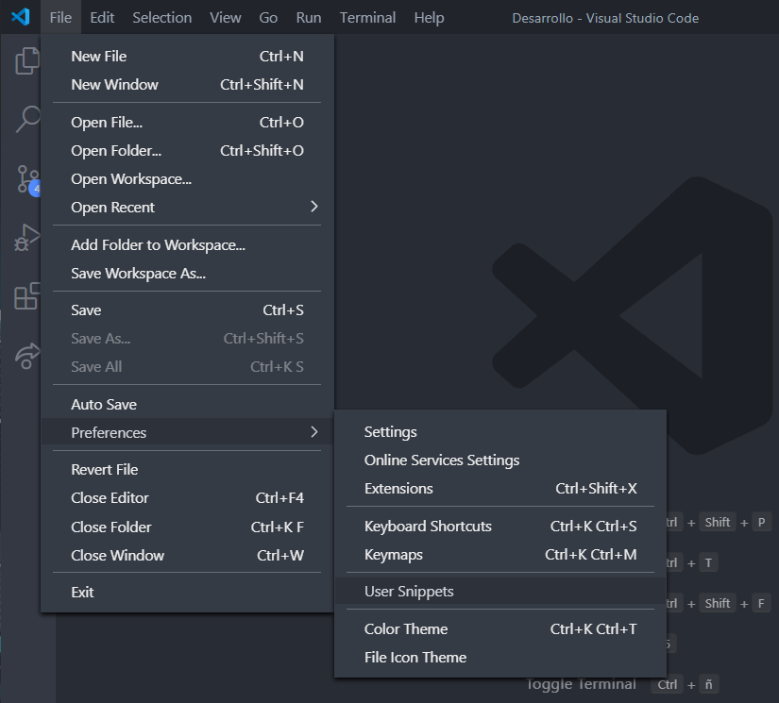Image resolution: width=779 pixels, height=703 pixels.
Task: Expand the Preferences submenu
Action: 187,432
